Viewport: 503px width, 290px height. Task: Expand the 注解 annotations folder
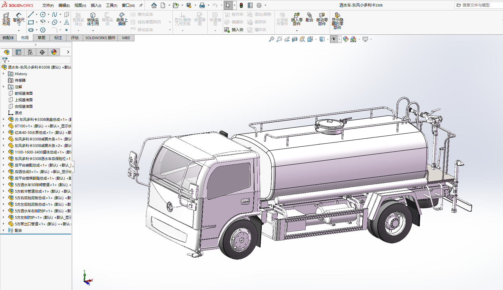pyautogui.click(x=4, y=87)
